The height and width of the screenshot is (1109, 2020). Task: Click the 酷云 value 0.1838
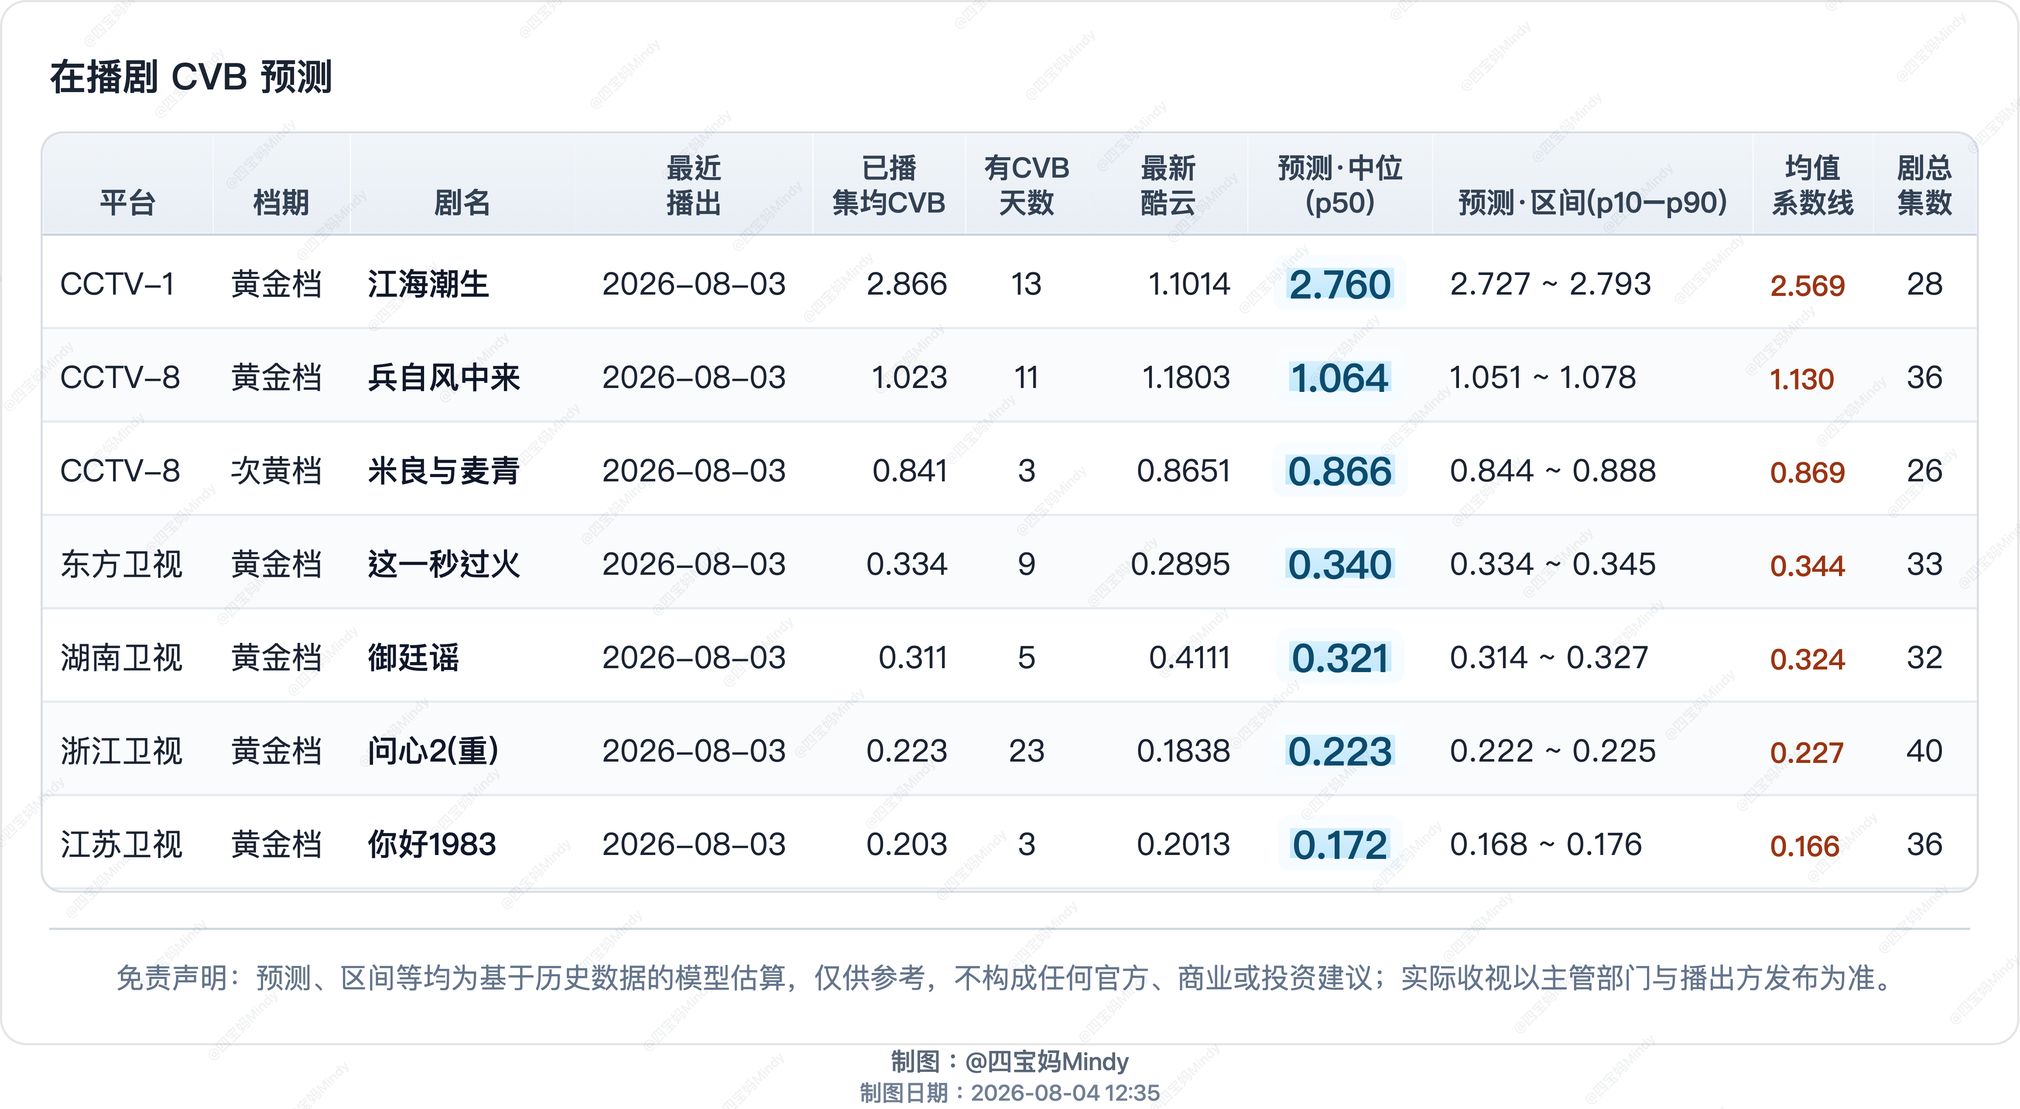[1183, 751]
